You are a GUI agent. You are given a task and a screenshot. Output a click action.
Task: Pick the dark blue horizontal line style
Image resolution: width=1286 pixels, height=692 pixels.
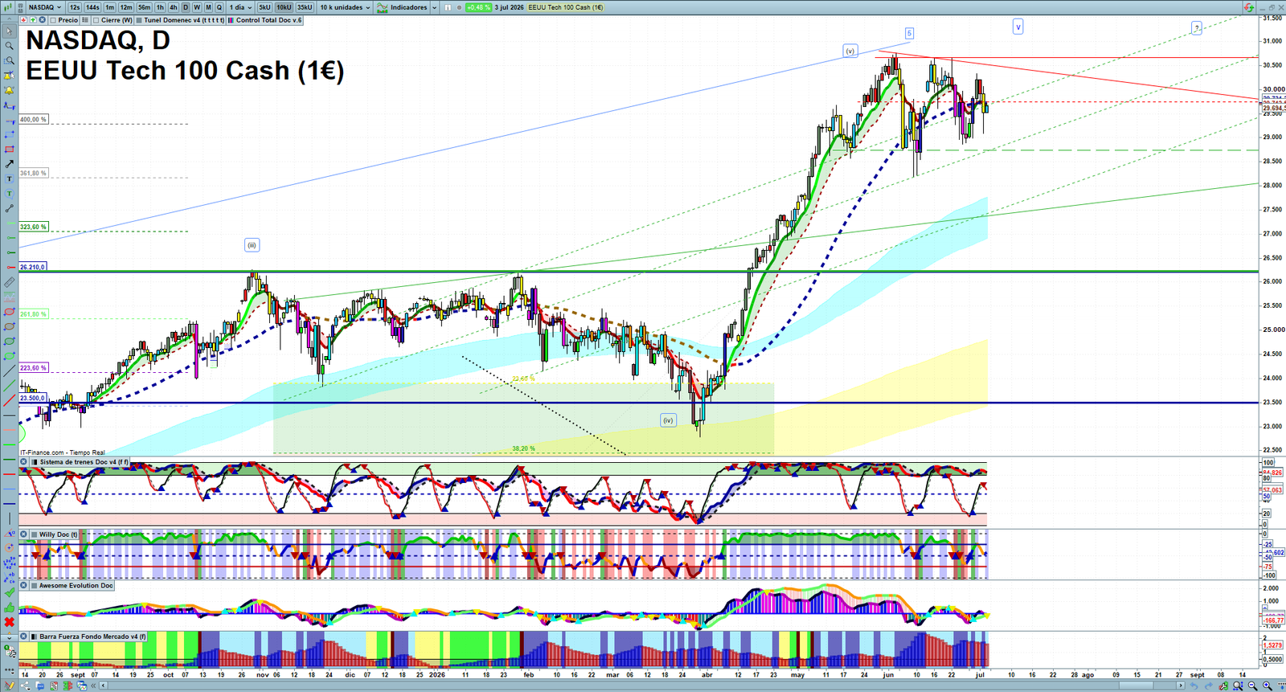(x=10, y=504)
